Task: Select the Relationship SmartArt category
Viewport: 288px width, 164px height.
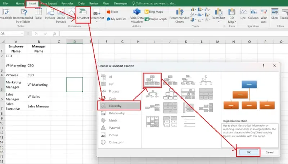Action: pyautogui.click(x=117, y=113)
